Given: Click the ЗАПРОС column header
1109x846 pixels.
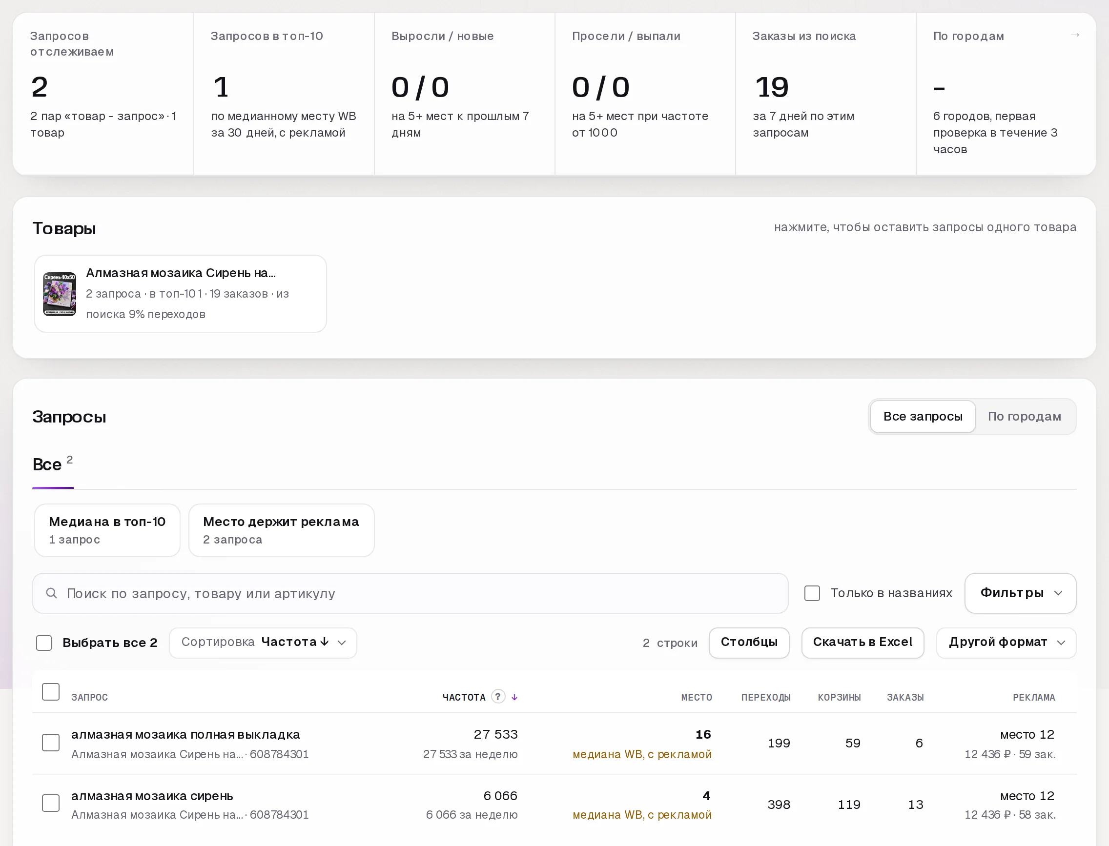Looking at the screenshot, I should tap(90, 698).
